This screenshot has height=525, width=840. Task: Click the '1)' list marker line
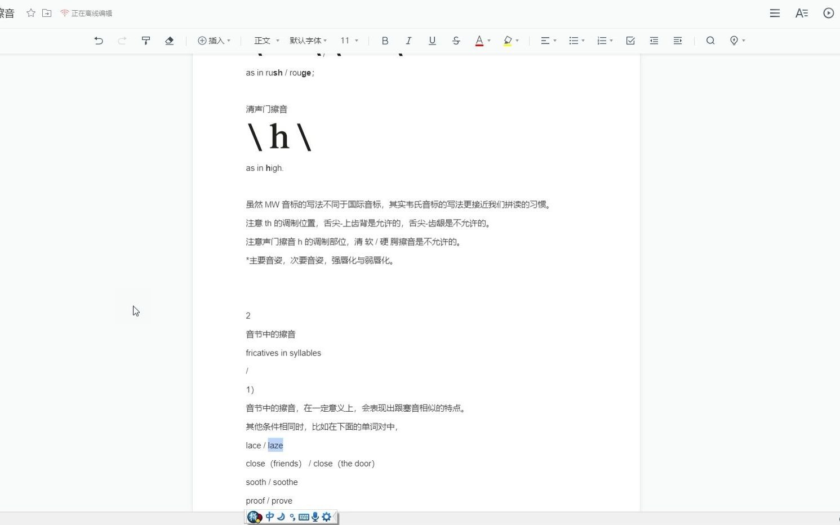[x=250, y=389]
